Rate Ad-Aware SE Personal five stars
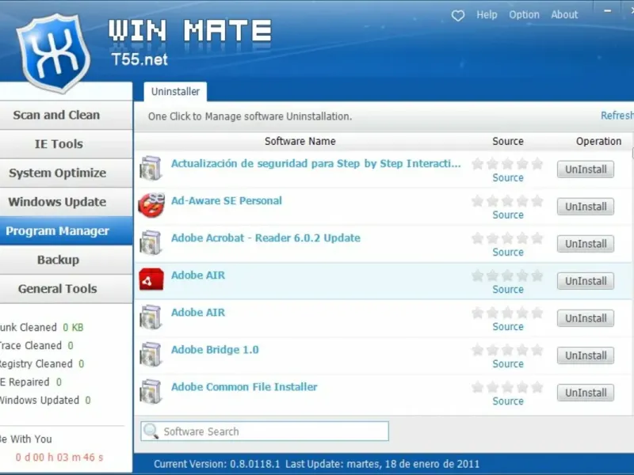The width and height of the screenshot is (634, 475). [537, 201]
